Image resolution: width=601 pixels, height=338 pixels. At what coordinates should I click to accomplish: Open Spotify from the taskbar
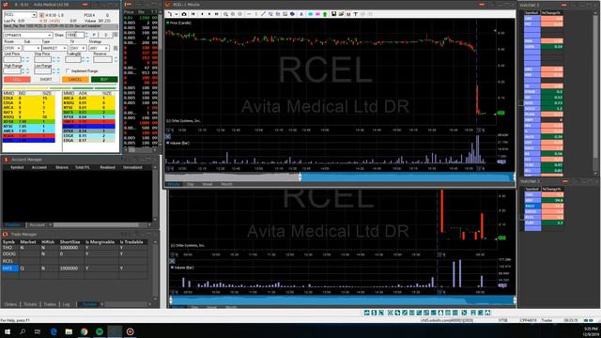(x=100, y=331)
